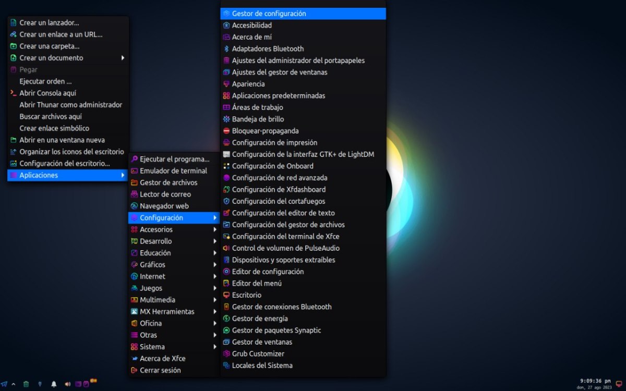Open the Multimedia submenu
626x391 pixels.
(158, 300)
